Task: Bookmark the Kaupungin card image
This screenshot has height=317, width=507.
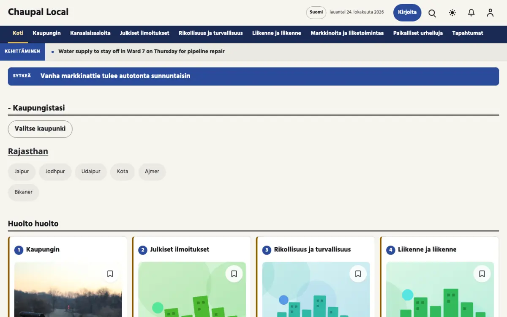Action: tap(110, 274)
